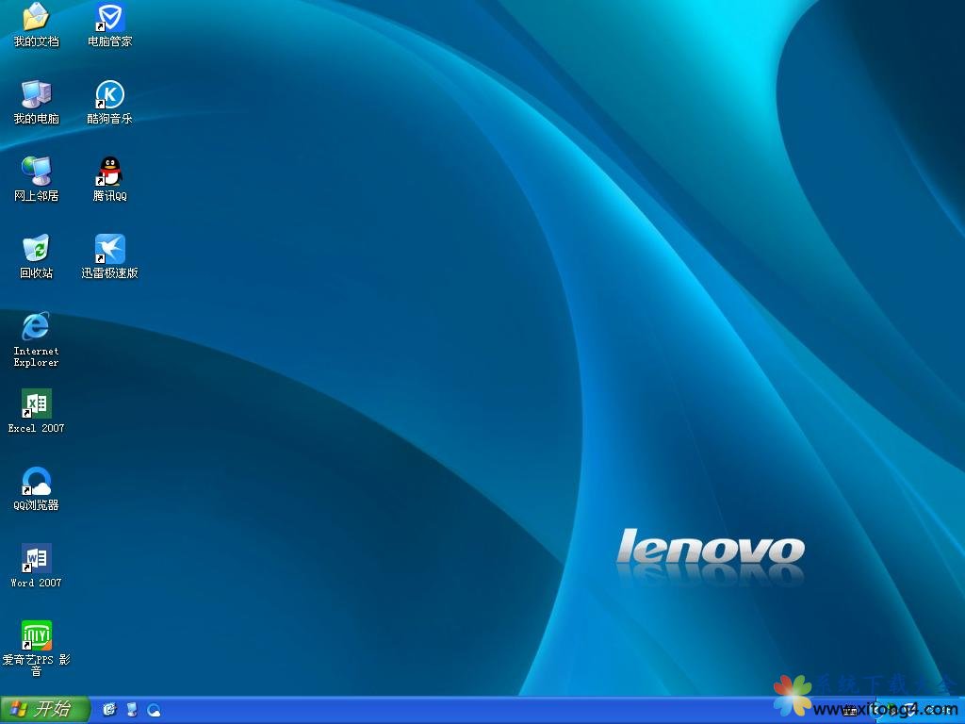Viewport: 965px width, 724px height.
Task: Launch Word 2007
Action: [x=36, y=558]
